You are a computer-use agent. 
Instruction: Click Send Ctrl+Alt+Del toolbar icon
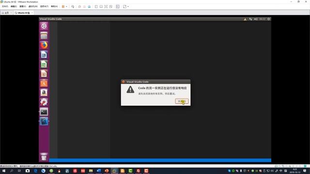tap(73, 6)
